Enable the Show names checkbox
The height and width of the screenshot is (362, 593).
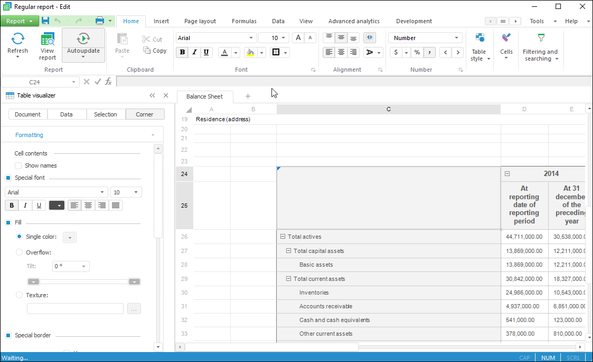click(18, 165)
